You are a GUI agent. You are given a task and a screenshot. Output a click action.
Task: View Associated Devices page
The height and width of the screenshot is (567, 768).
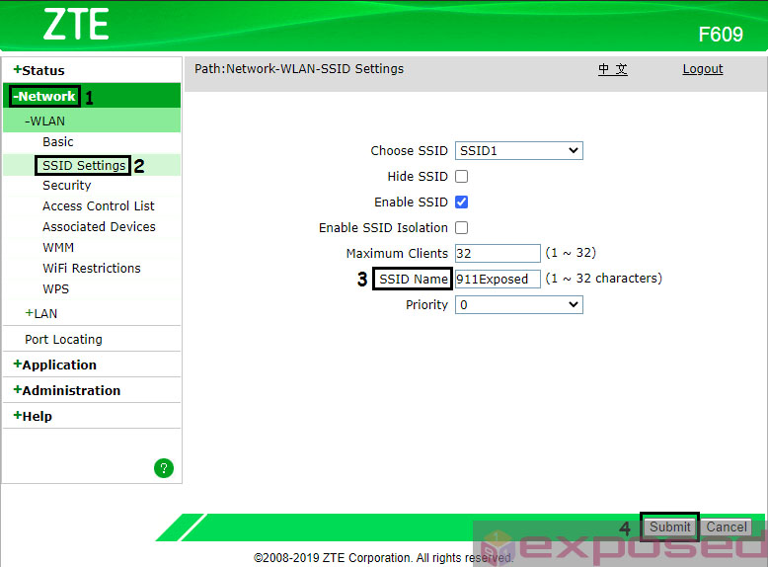(x=99, y=227)
